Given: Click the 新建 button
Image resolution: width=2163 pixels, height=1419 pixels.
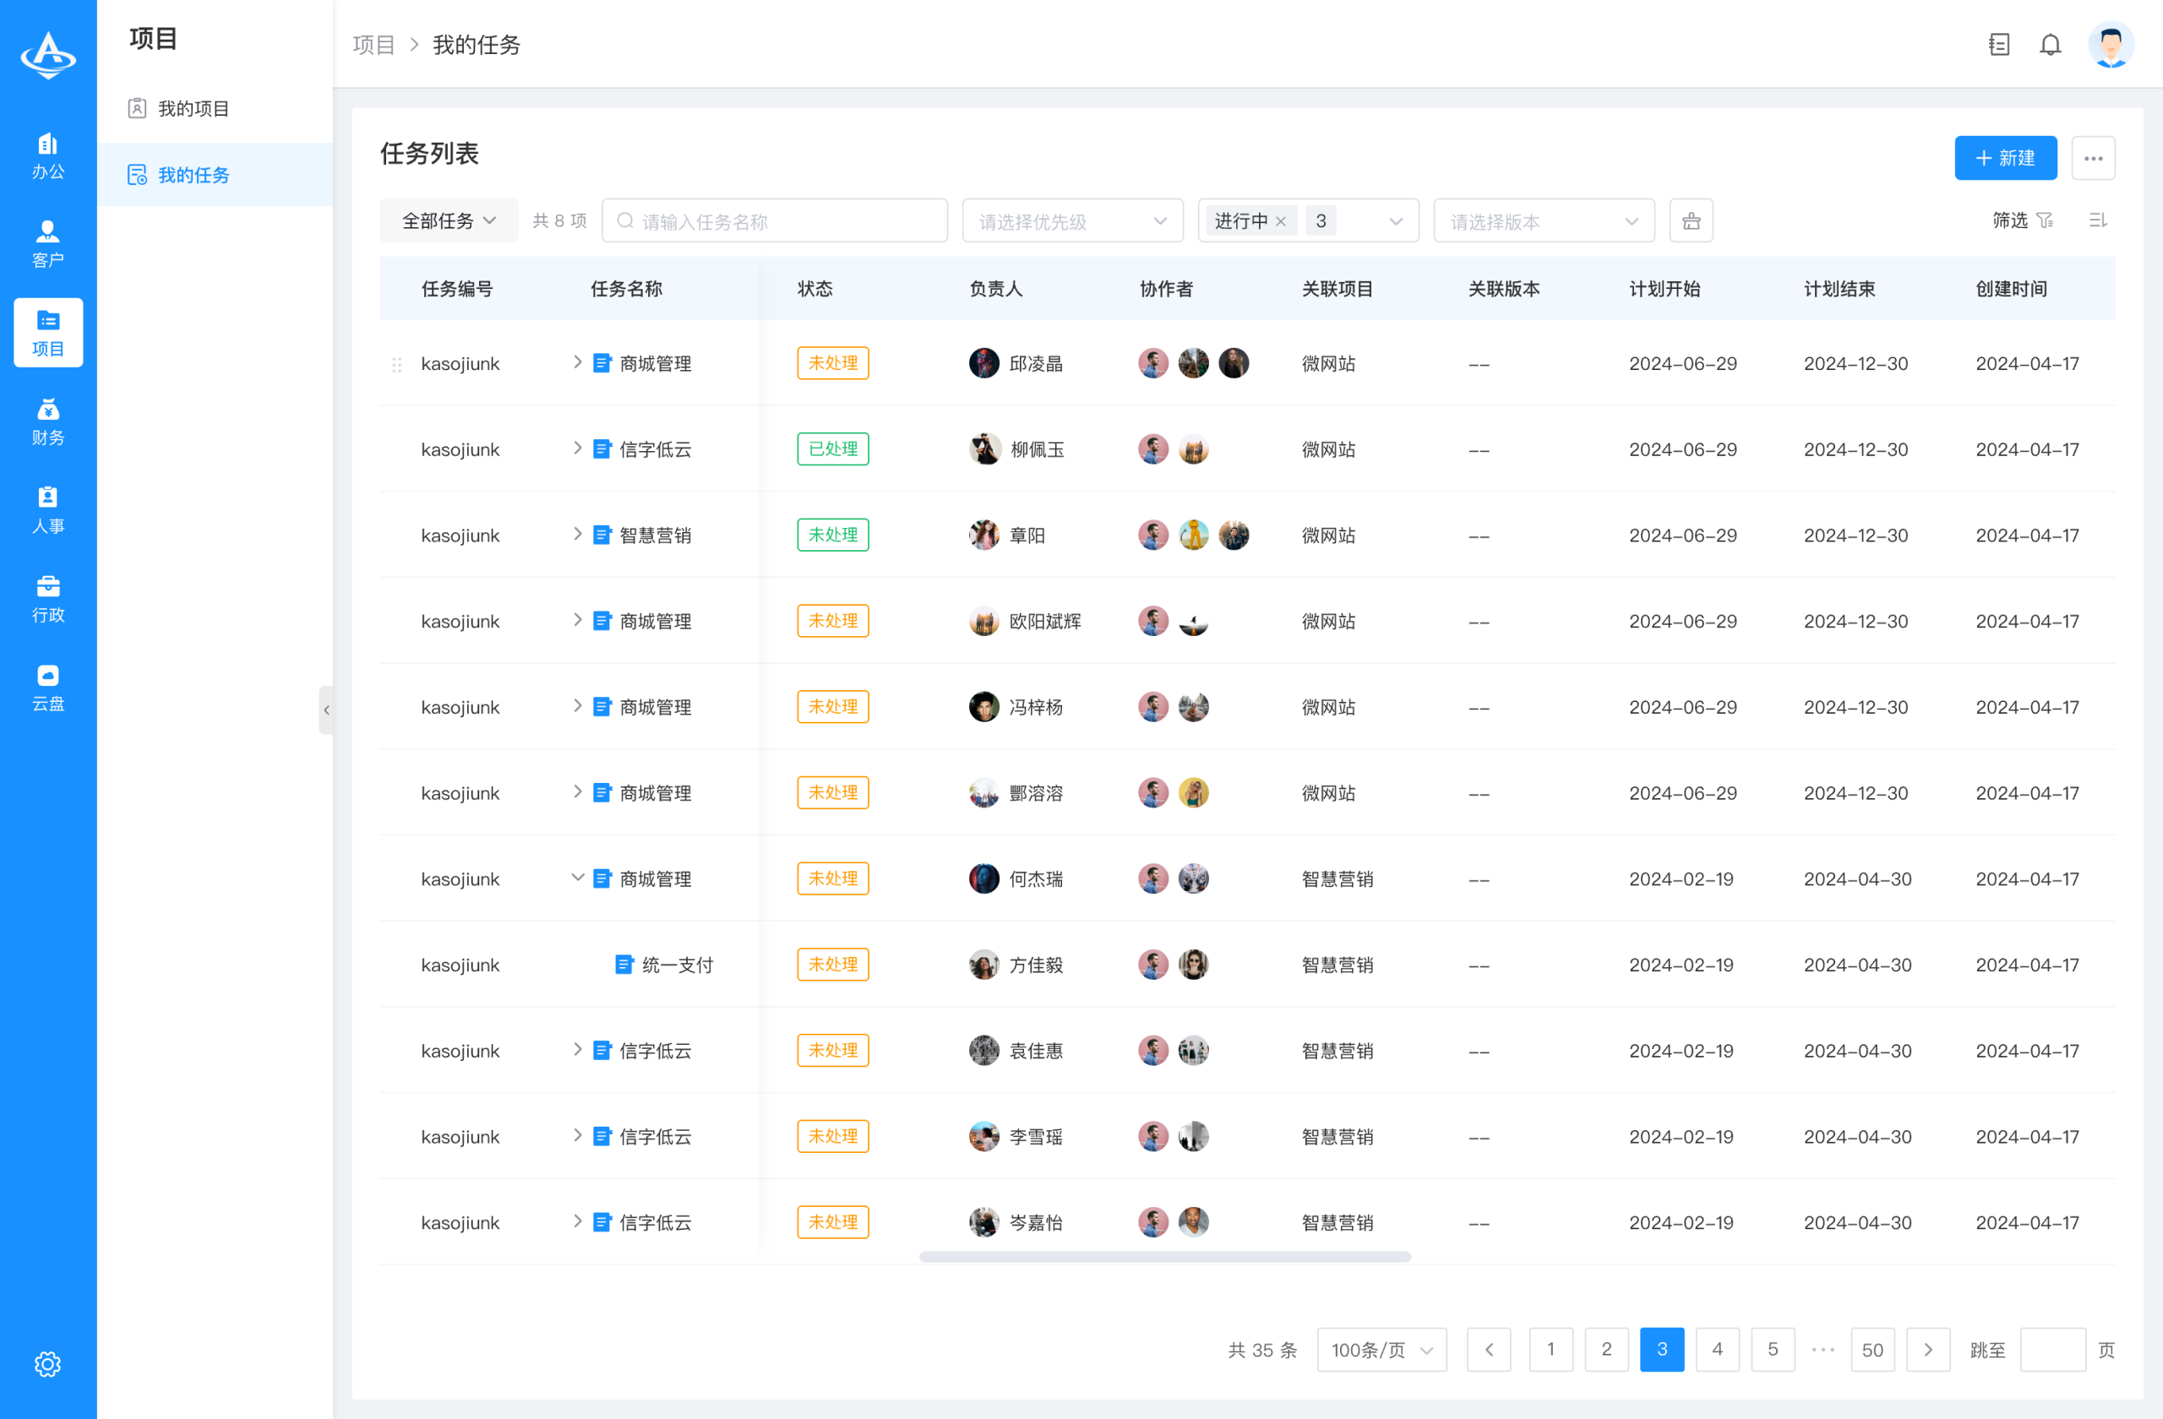Looking at the screenshot, I should [x=2006, y=157].
